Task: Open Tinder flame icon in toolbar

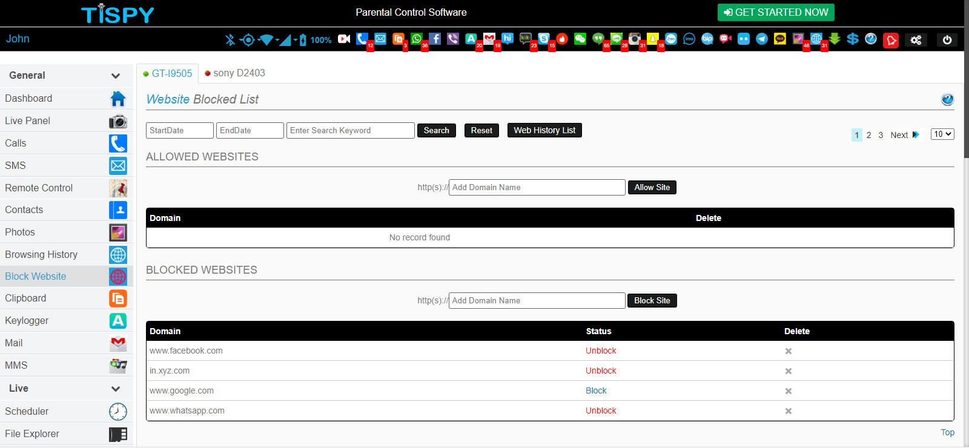Action: tap(562, 39)
